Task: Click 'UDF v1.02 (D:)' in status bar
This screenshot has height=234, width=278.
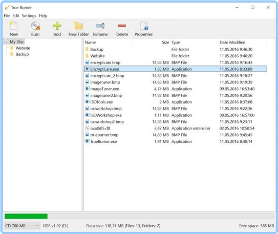Action: 55,226
